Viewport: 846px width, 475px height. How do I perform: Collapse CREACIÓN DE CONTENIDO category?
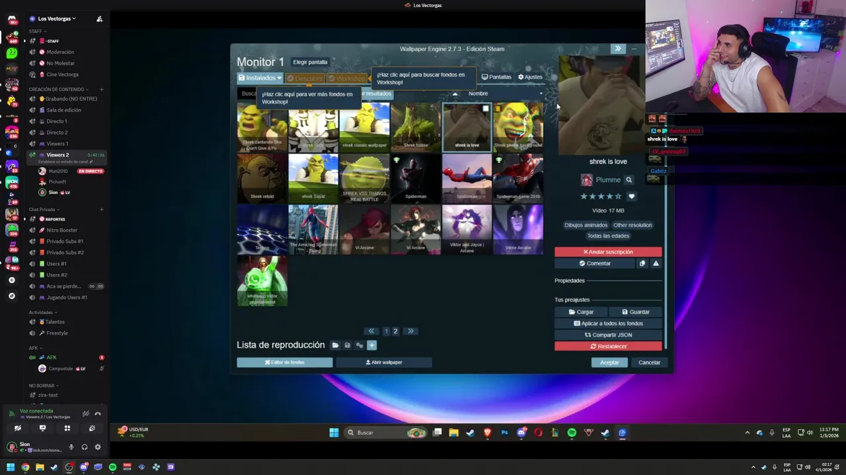pyautogui.click(x=58, y=89)
